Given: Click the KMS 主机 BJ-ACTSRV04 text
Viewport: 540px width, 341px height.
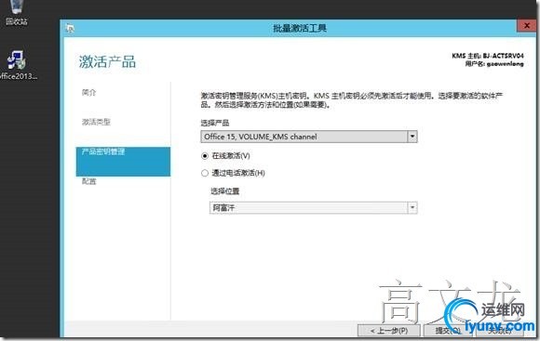Looking at the screenshot, I should click(488, 56).
